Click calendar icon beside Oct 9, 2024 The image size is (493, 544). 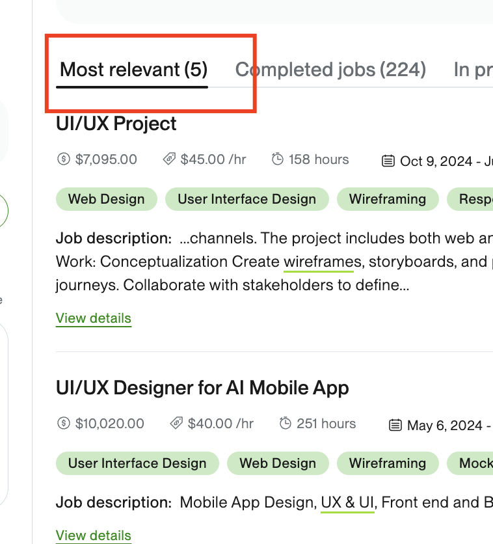tap(388, 161)
